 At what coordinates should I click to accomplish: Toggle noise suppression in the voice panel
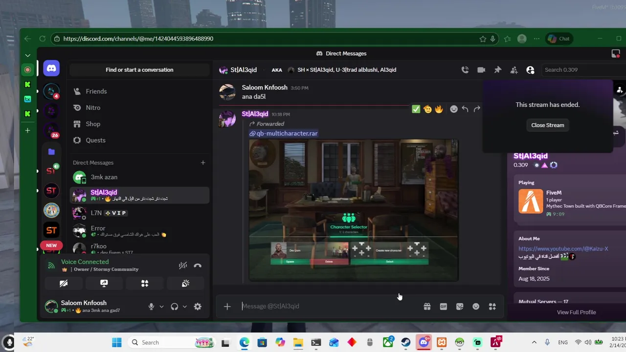pos(183,265)
